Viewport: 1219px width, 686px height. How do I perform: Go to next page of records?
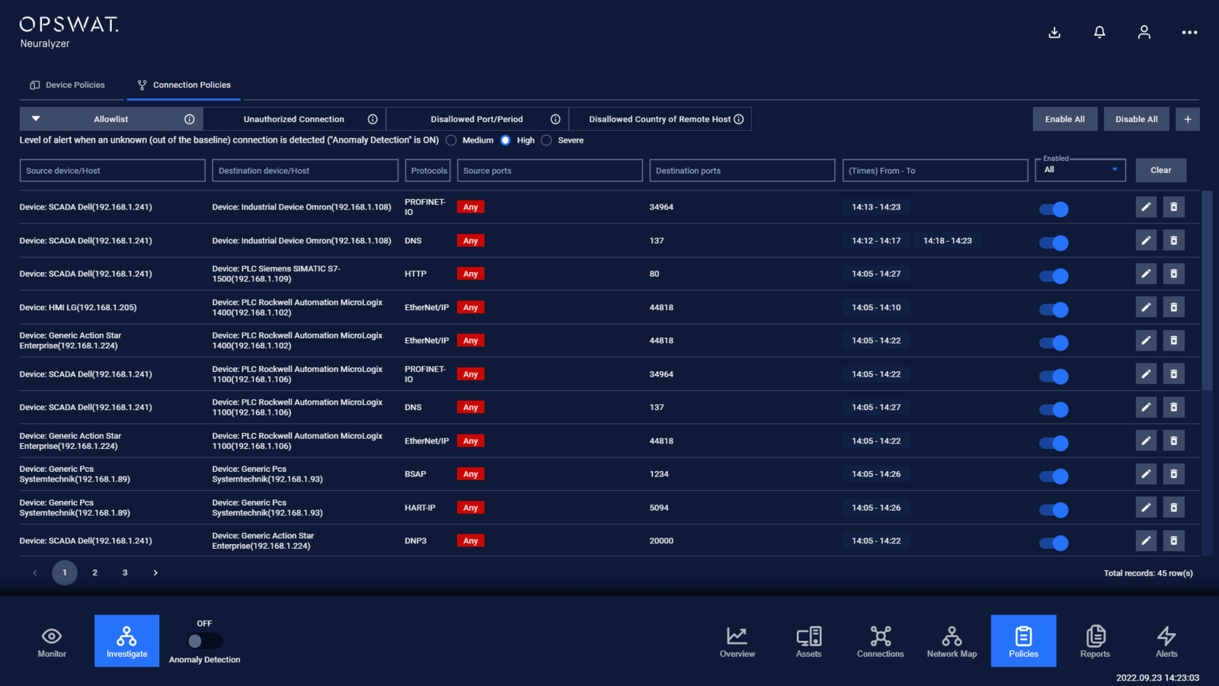[x=155, y=572]
